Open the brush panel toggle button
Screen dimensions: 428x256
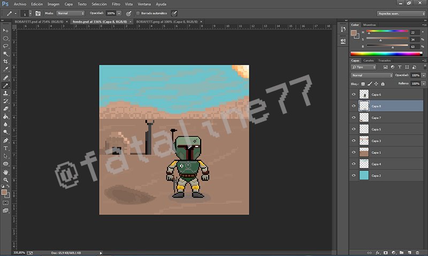[38, 13]
